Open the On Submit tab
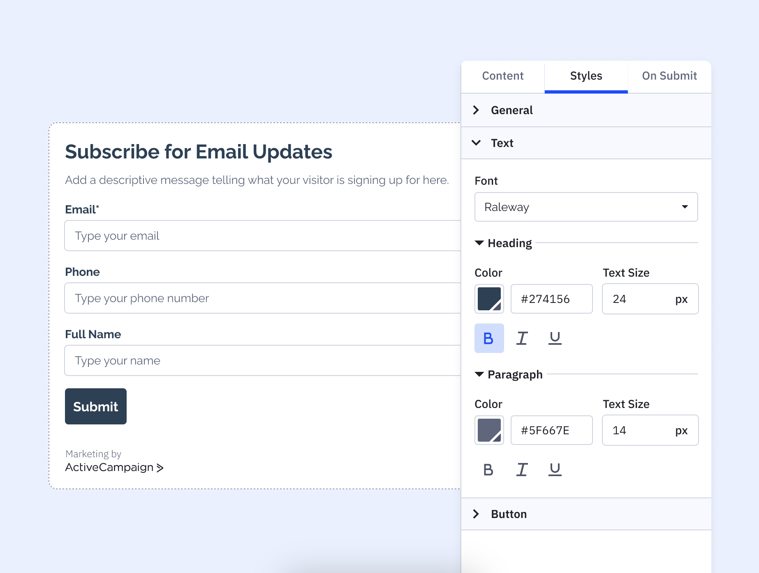The height and width of the screenshot is (573, 759). (669, 76)
